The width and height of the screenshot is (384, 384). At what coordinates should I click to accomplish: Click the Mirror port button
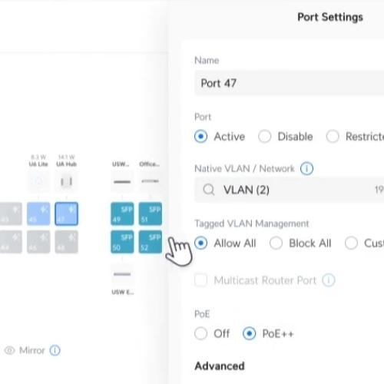click(25, 350)
